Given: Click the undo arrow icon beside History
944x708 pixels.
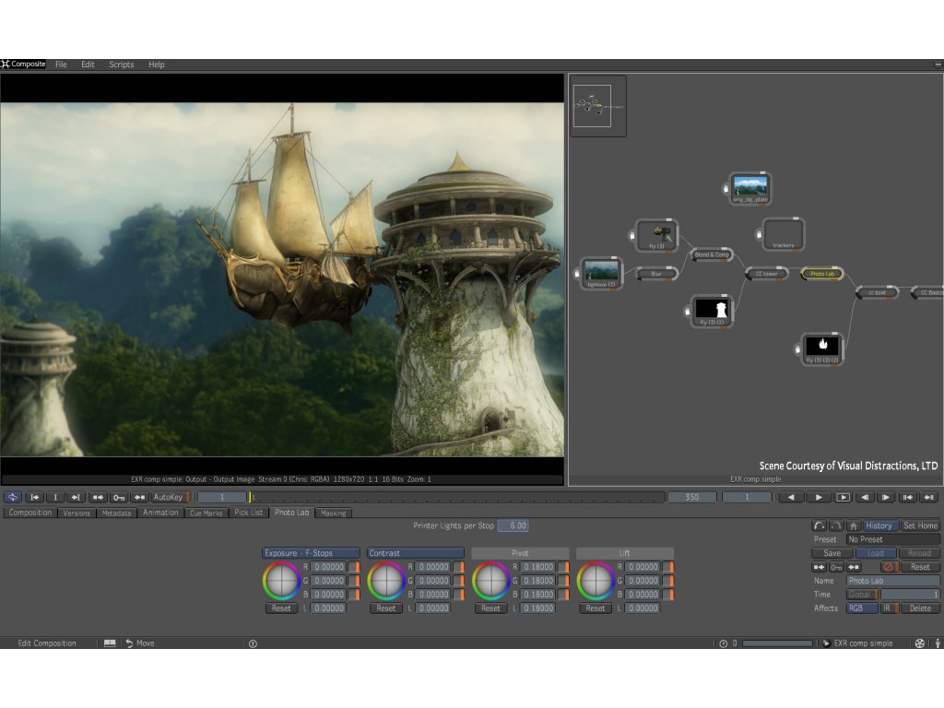Looking at the screenshot, I should point(820,525).
